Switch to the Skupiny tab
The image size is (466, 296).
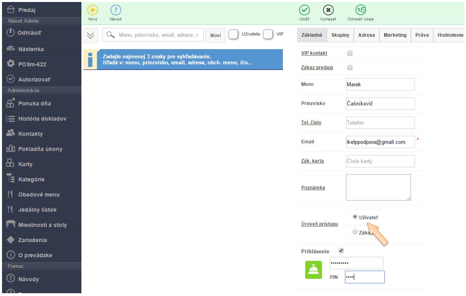[340, 35]
